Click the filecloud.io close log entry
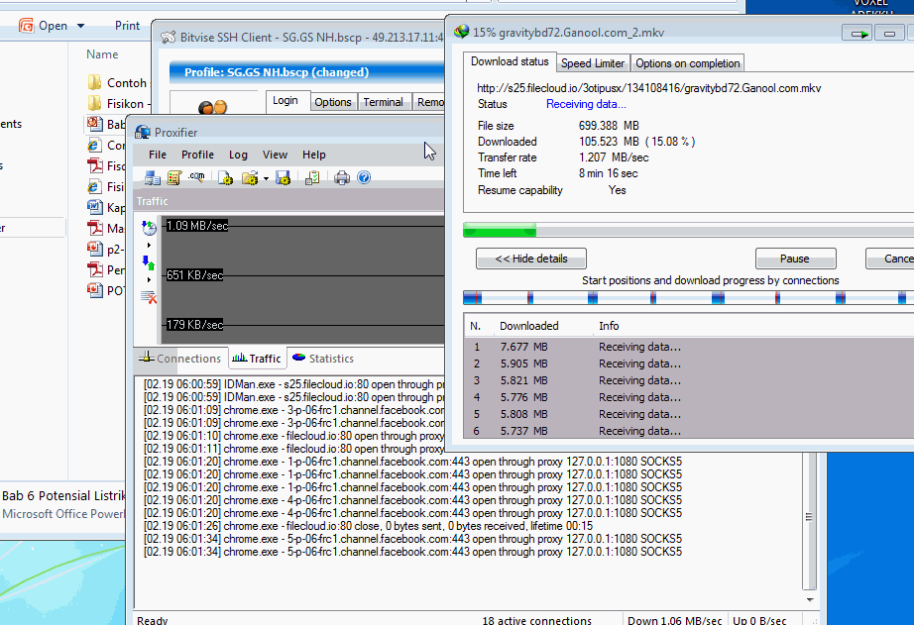914x625 pixels. 369,526
